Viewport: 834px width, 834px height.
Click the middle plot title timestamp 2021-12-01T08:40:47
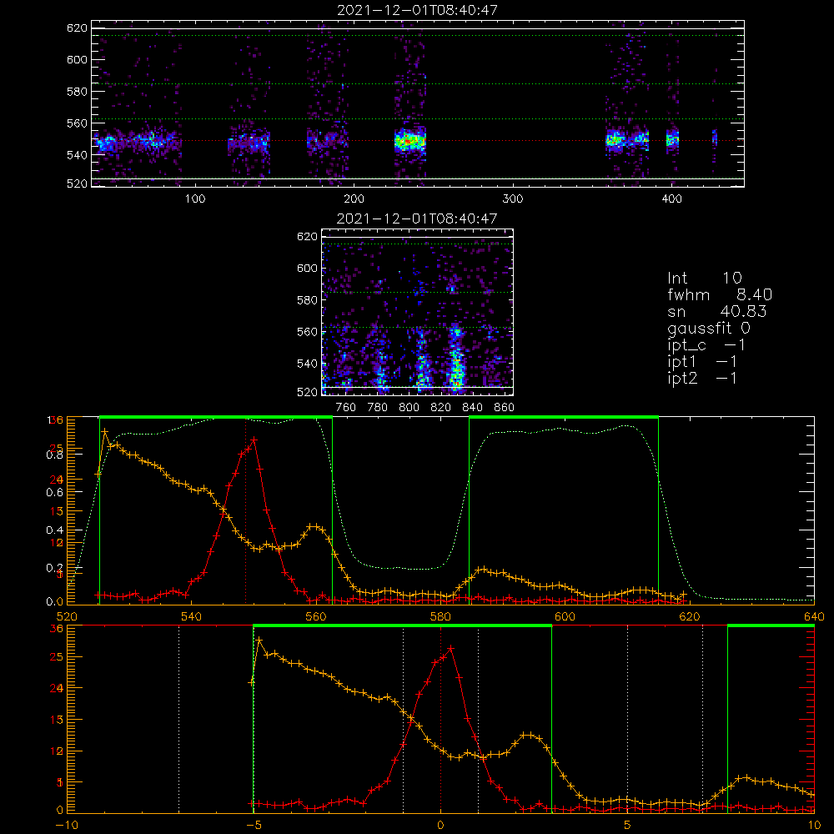tap(417, 219)
